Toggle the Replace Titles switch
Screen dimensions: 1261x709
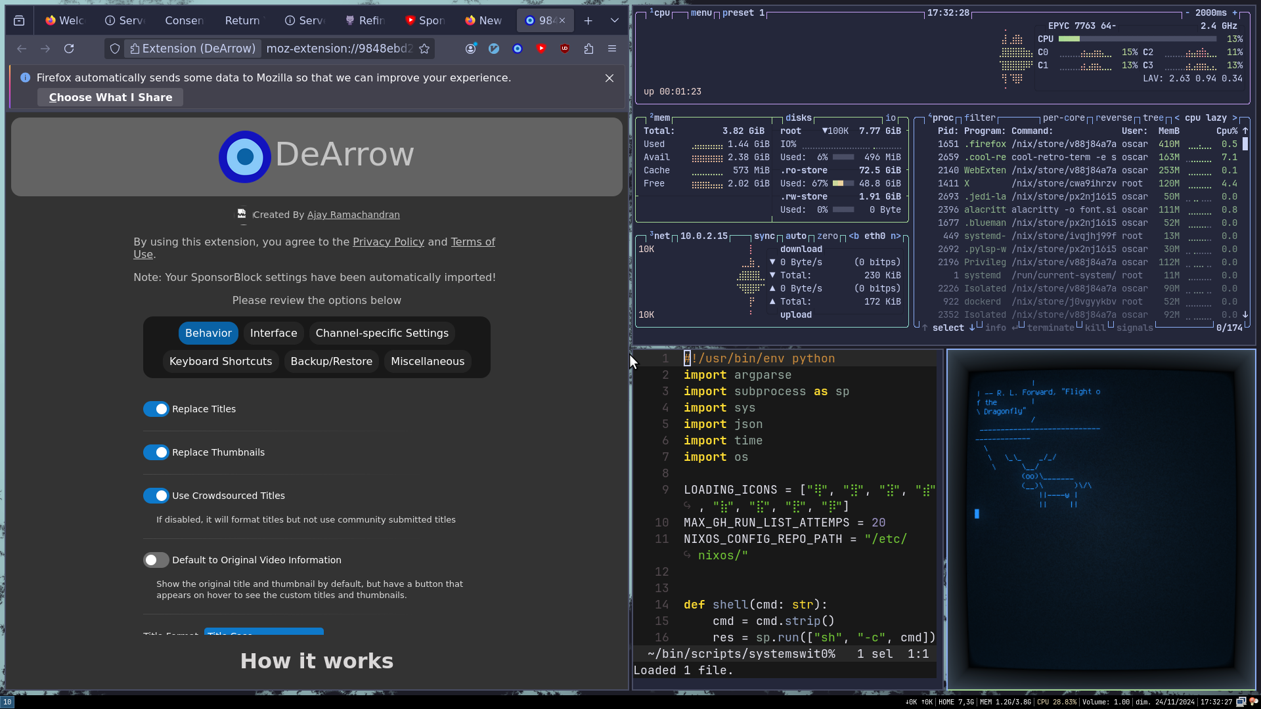156,409
